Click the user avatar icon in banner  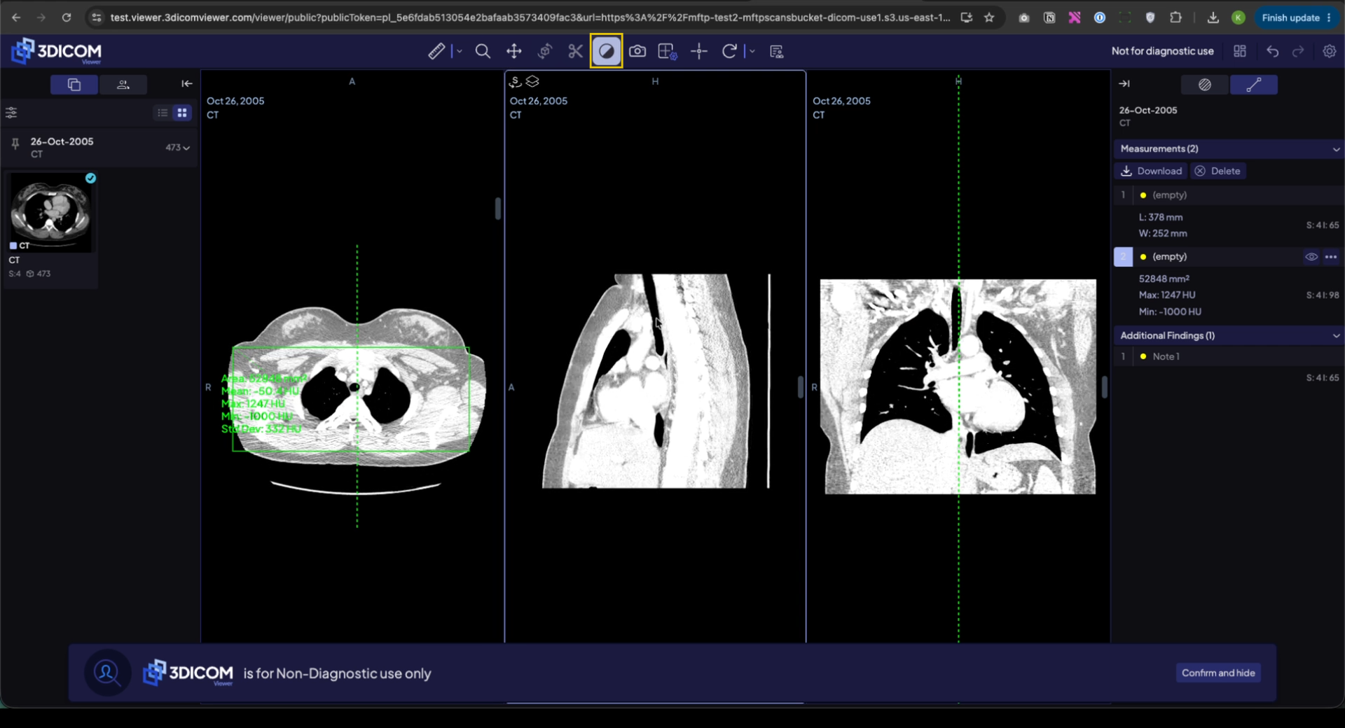coord(106,673)
